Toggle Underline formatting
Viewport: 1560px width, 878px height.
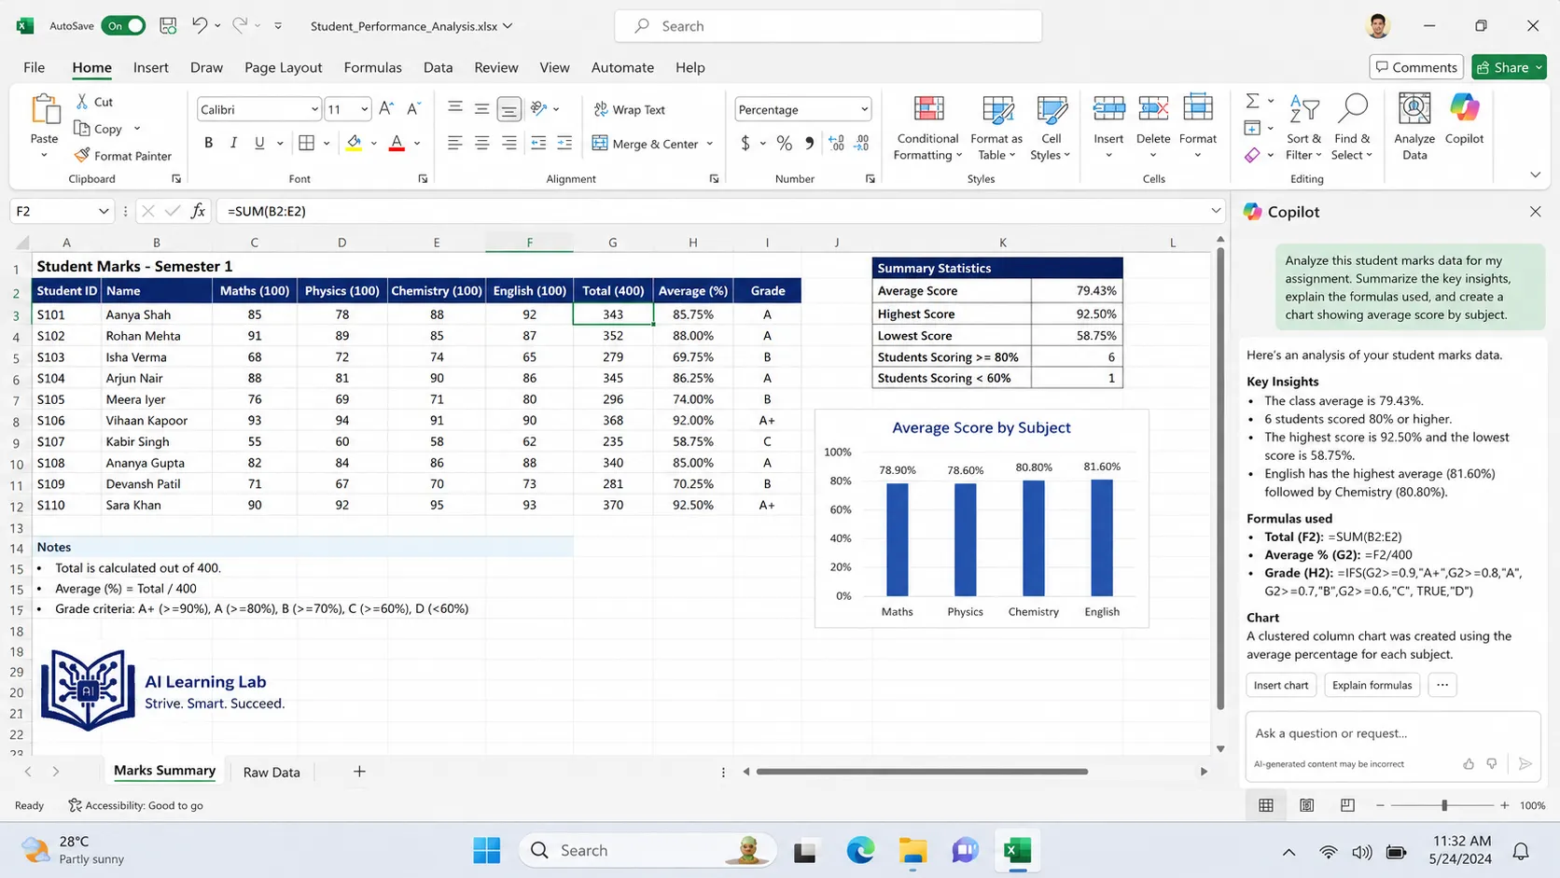(x=259, y=143)
